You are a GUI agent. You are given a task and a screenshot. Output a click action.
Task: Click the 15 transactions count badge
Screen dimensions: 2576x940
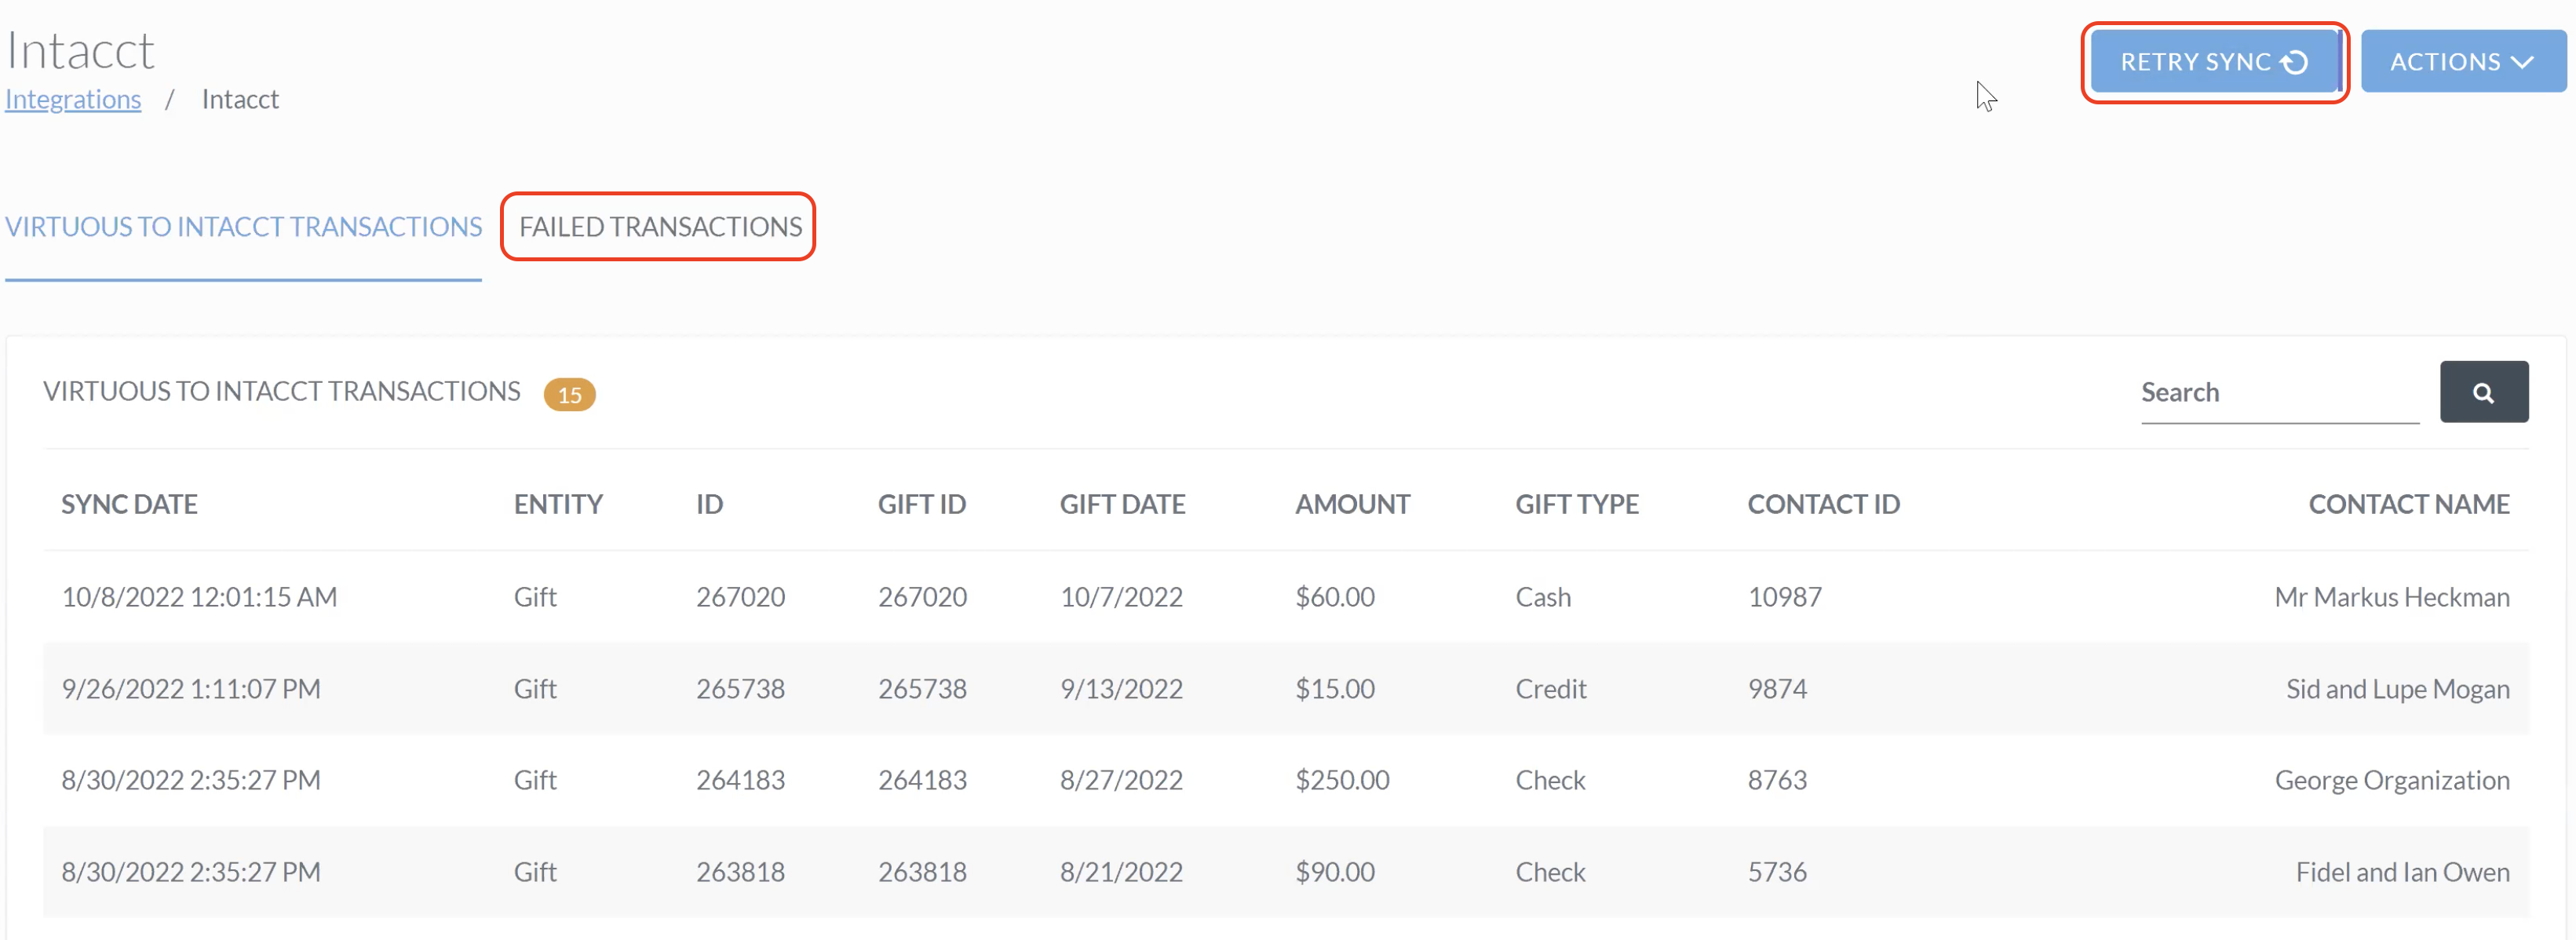point(569,394)
